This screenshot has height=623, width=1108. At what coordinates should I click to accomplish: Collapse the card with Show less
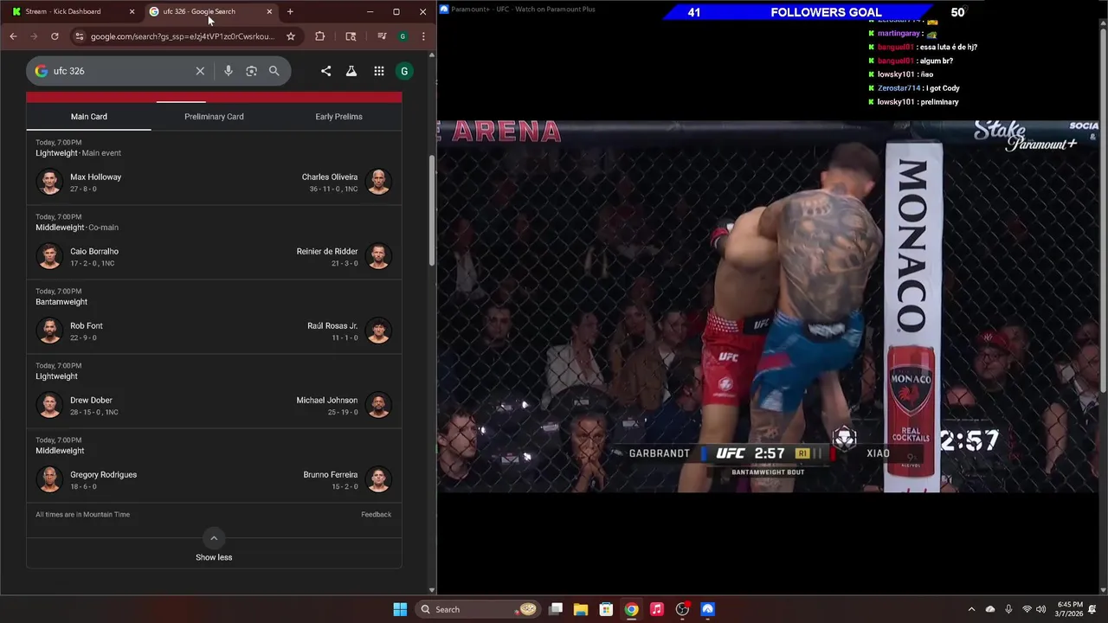tap(214, 557)
